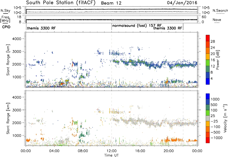Click the "-500" tick on the Velocity colorbar

click(x=215, y=132)
